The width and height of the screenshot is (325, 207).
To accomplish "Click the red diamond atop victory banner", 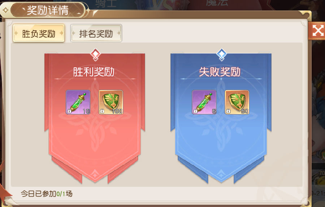I will click(95, 54).
